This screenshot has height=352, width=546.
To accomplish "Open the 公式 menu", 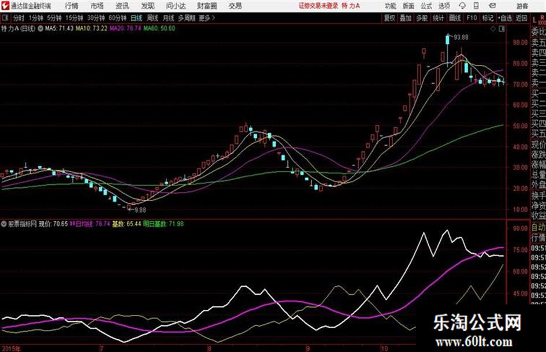I will 426,6.
